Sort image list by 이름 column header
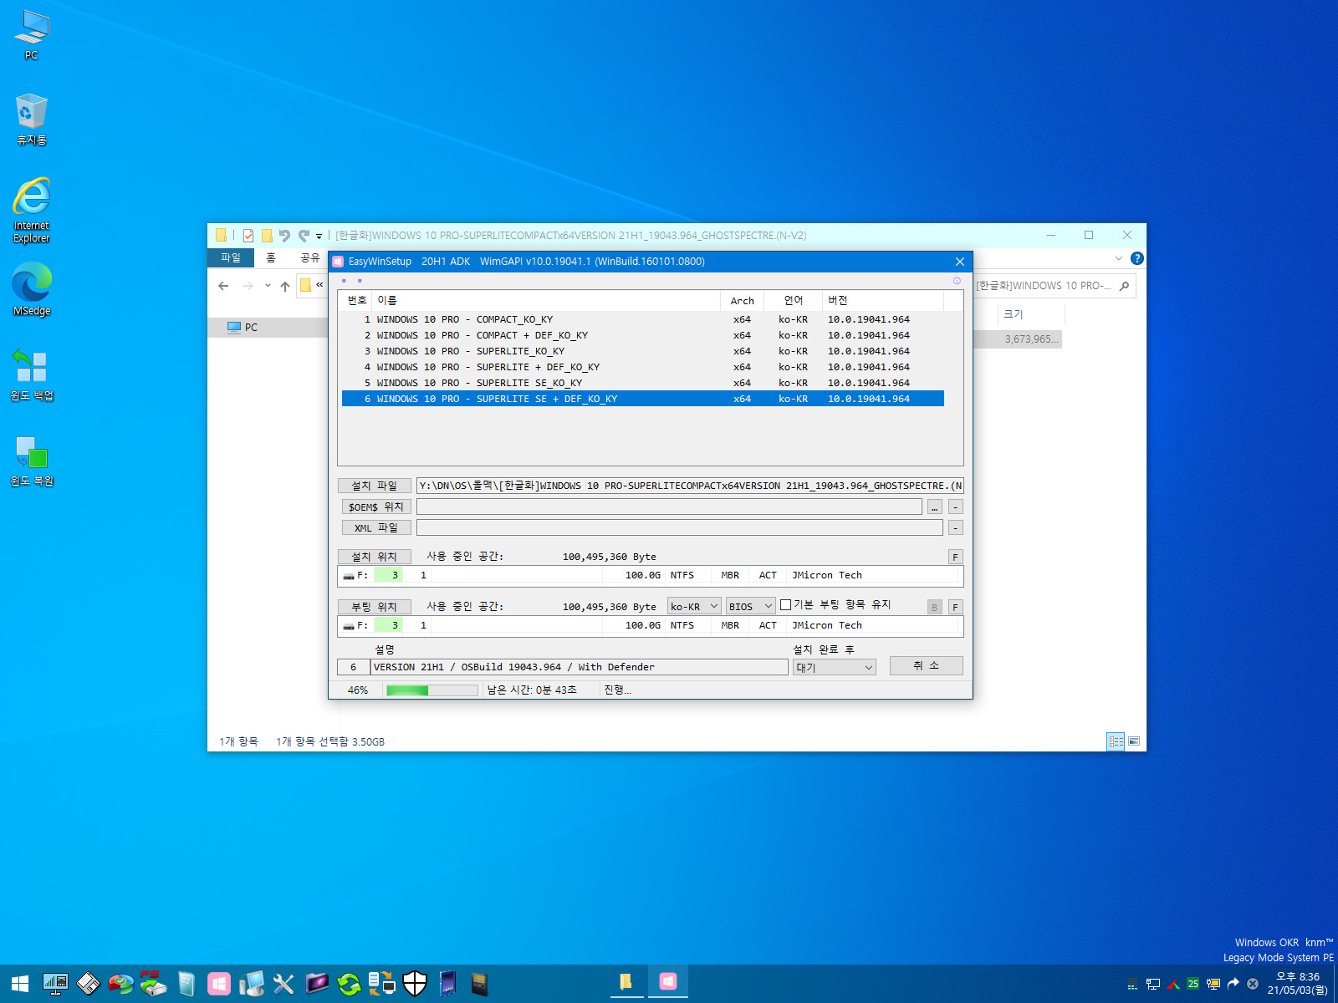Screen dimensions: 1338x1003 pos(546,300)
